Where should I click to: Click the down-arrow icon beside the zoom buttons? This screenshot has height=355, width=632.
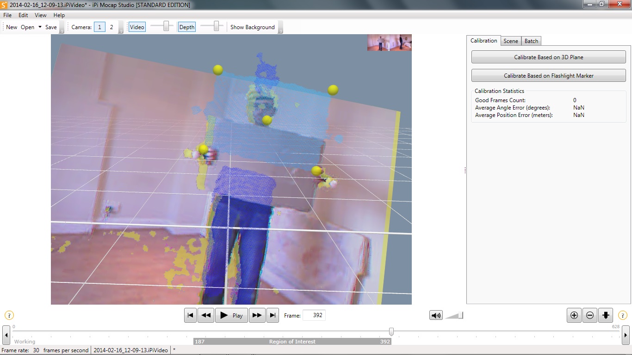coord(606,315)
